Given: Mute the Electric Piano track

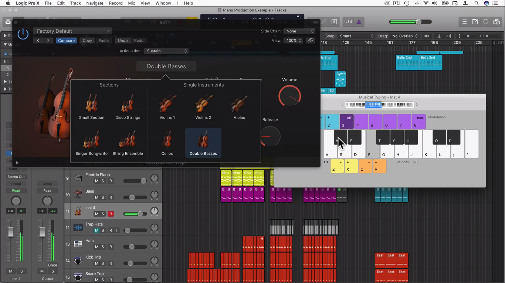Looking at the screenshot, I should tap(96, 181).
